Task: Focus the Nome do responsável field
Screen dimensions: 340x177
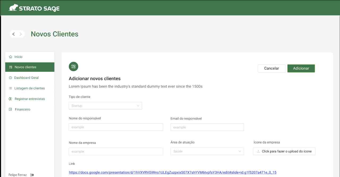Action: pos(116,127)
